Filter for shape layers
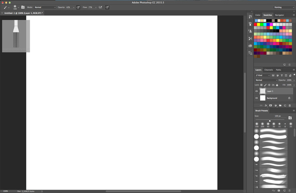This screenshot has height=193, width=296. click(286, 75)
